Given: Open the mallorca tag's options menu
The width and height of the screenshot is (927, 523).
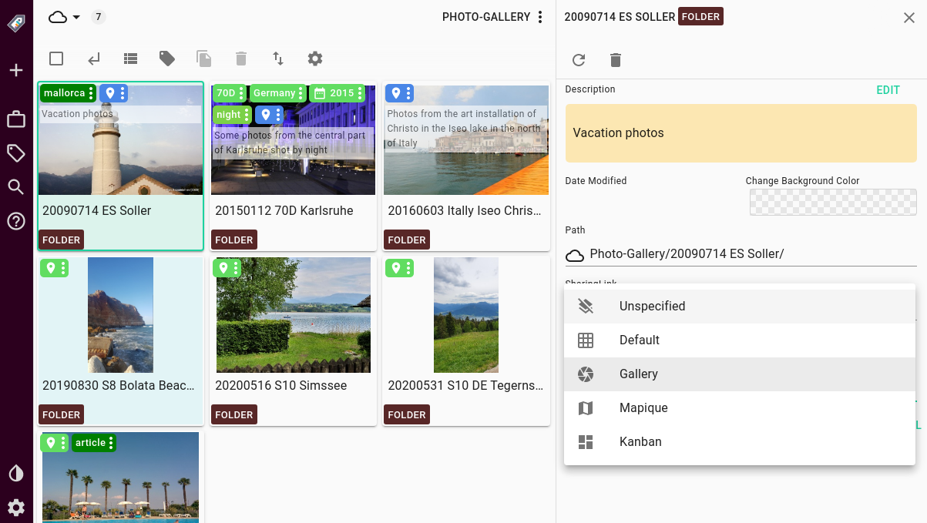Looking at the screenshot, I should (x=92, y=93).
